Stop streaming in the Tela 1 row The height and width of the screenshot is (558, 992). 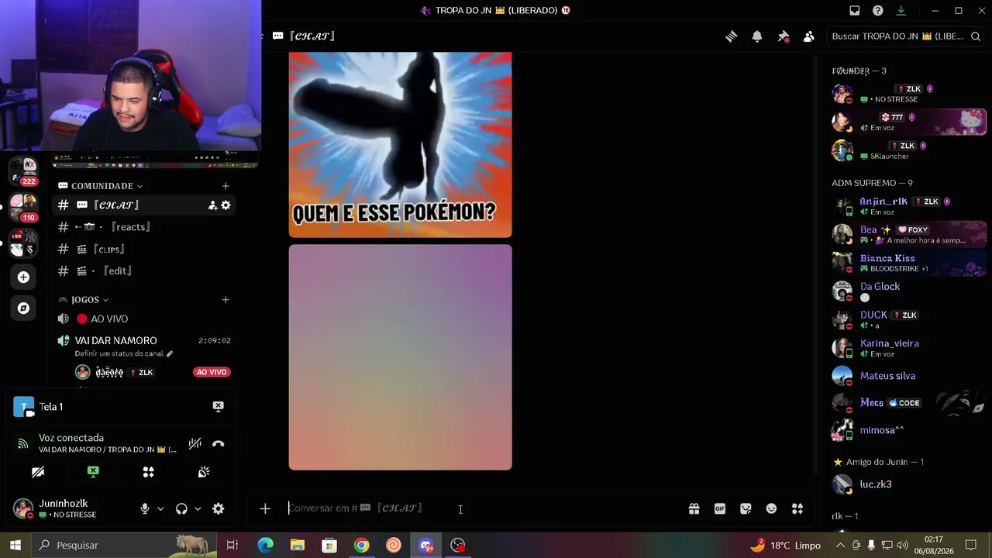(x=219, y=407)
